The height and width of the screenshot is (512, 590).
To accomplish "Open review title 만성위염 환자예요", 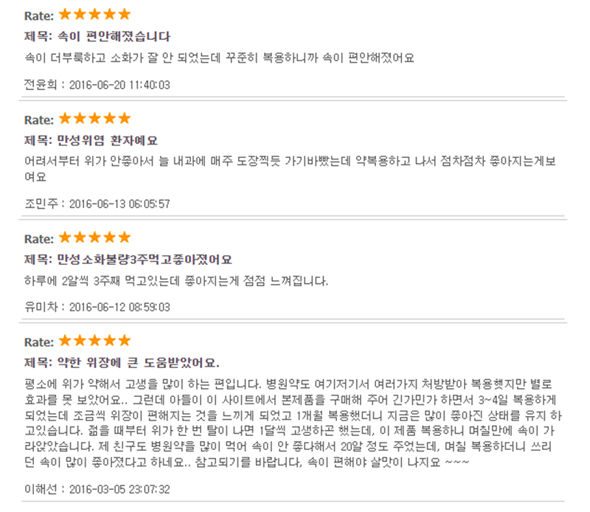I will pyautogui.click(x=107, y=140).
